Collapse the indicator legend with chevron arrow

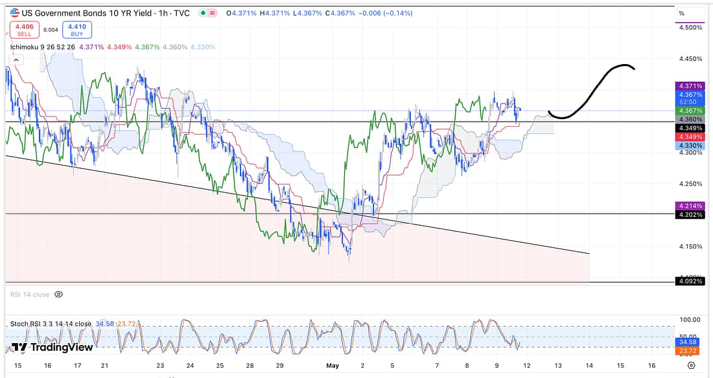[x=16, y=60]
